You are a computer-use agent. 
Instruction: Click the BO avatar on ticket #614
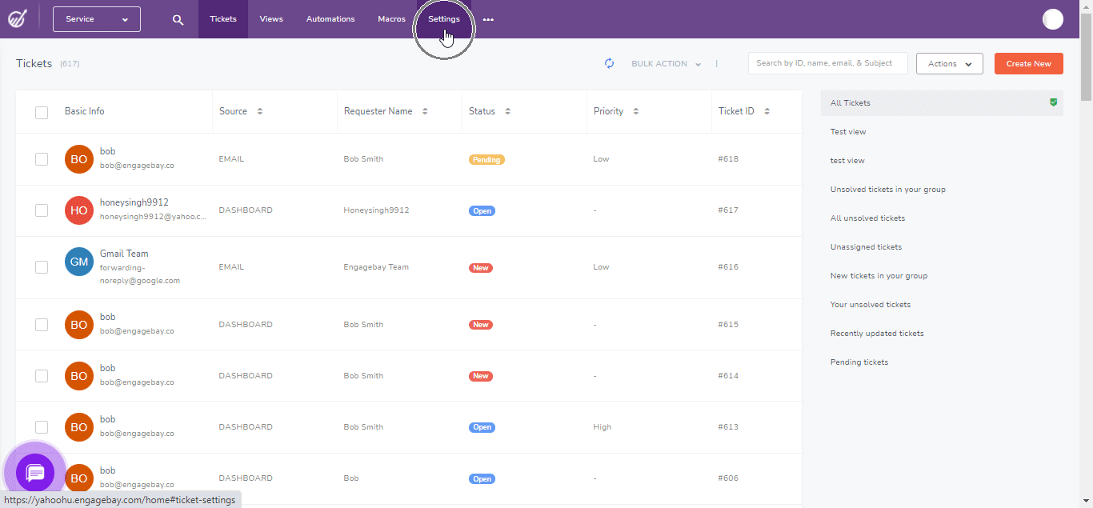coord(78,376)
